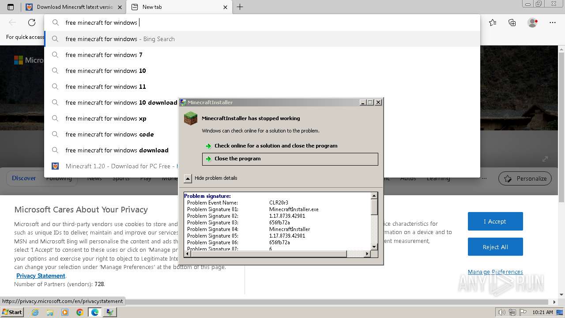Open Action Center flag tray icon
The image size is (565, 318).
pos(524,312)
